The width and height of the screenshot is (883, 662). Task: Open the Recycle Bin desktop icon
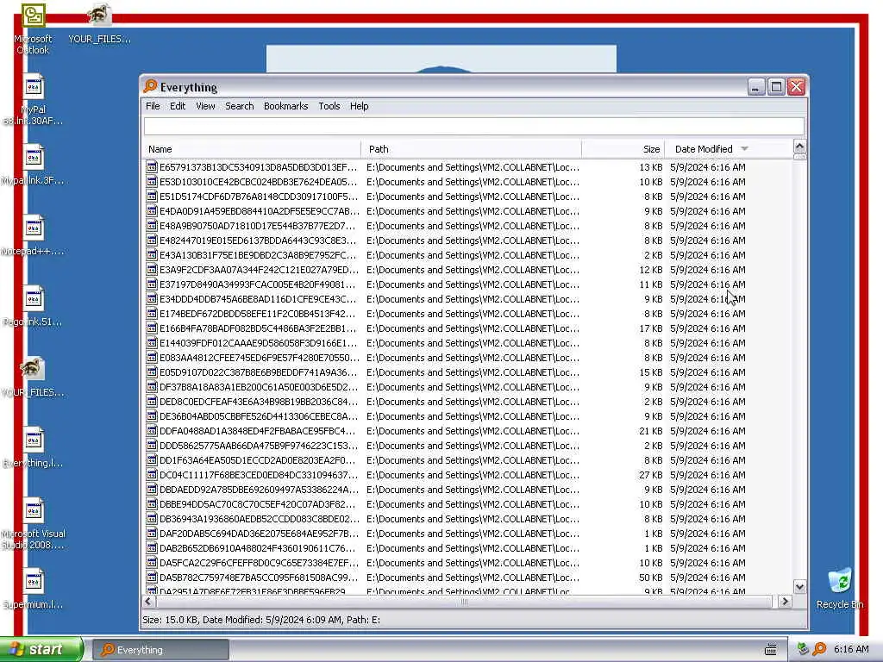[x=840, y=580]
